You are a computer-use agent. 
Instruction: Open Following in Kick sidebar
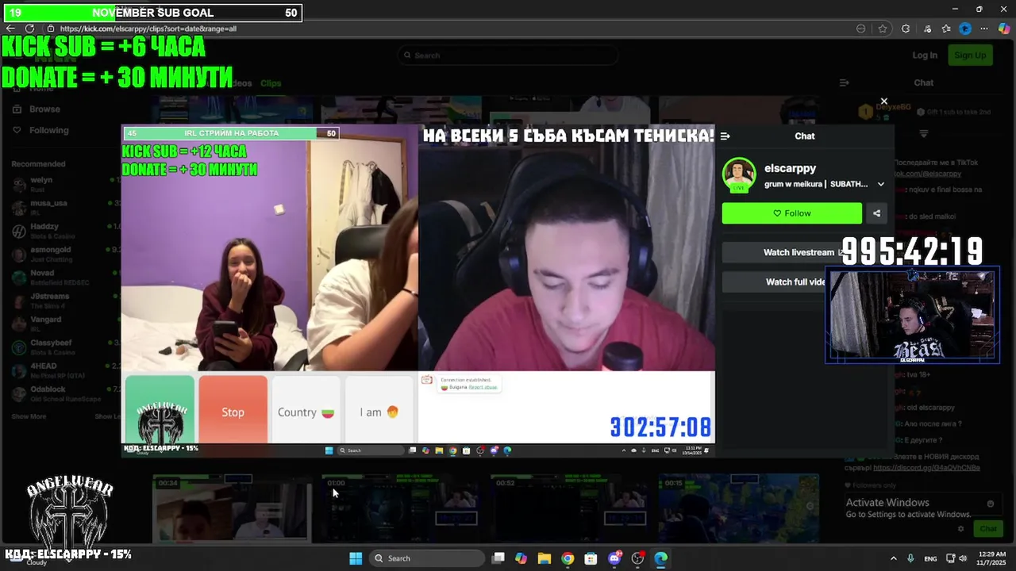coord(48,131)
